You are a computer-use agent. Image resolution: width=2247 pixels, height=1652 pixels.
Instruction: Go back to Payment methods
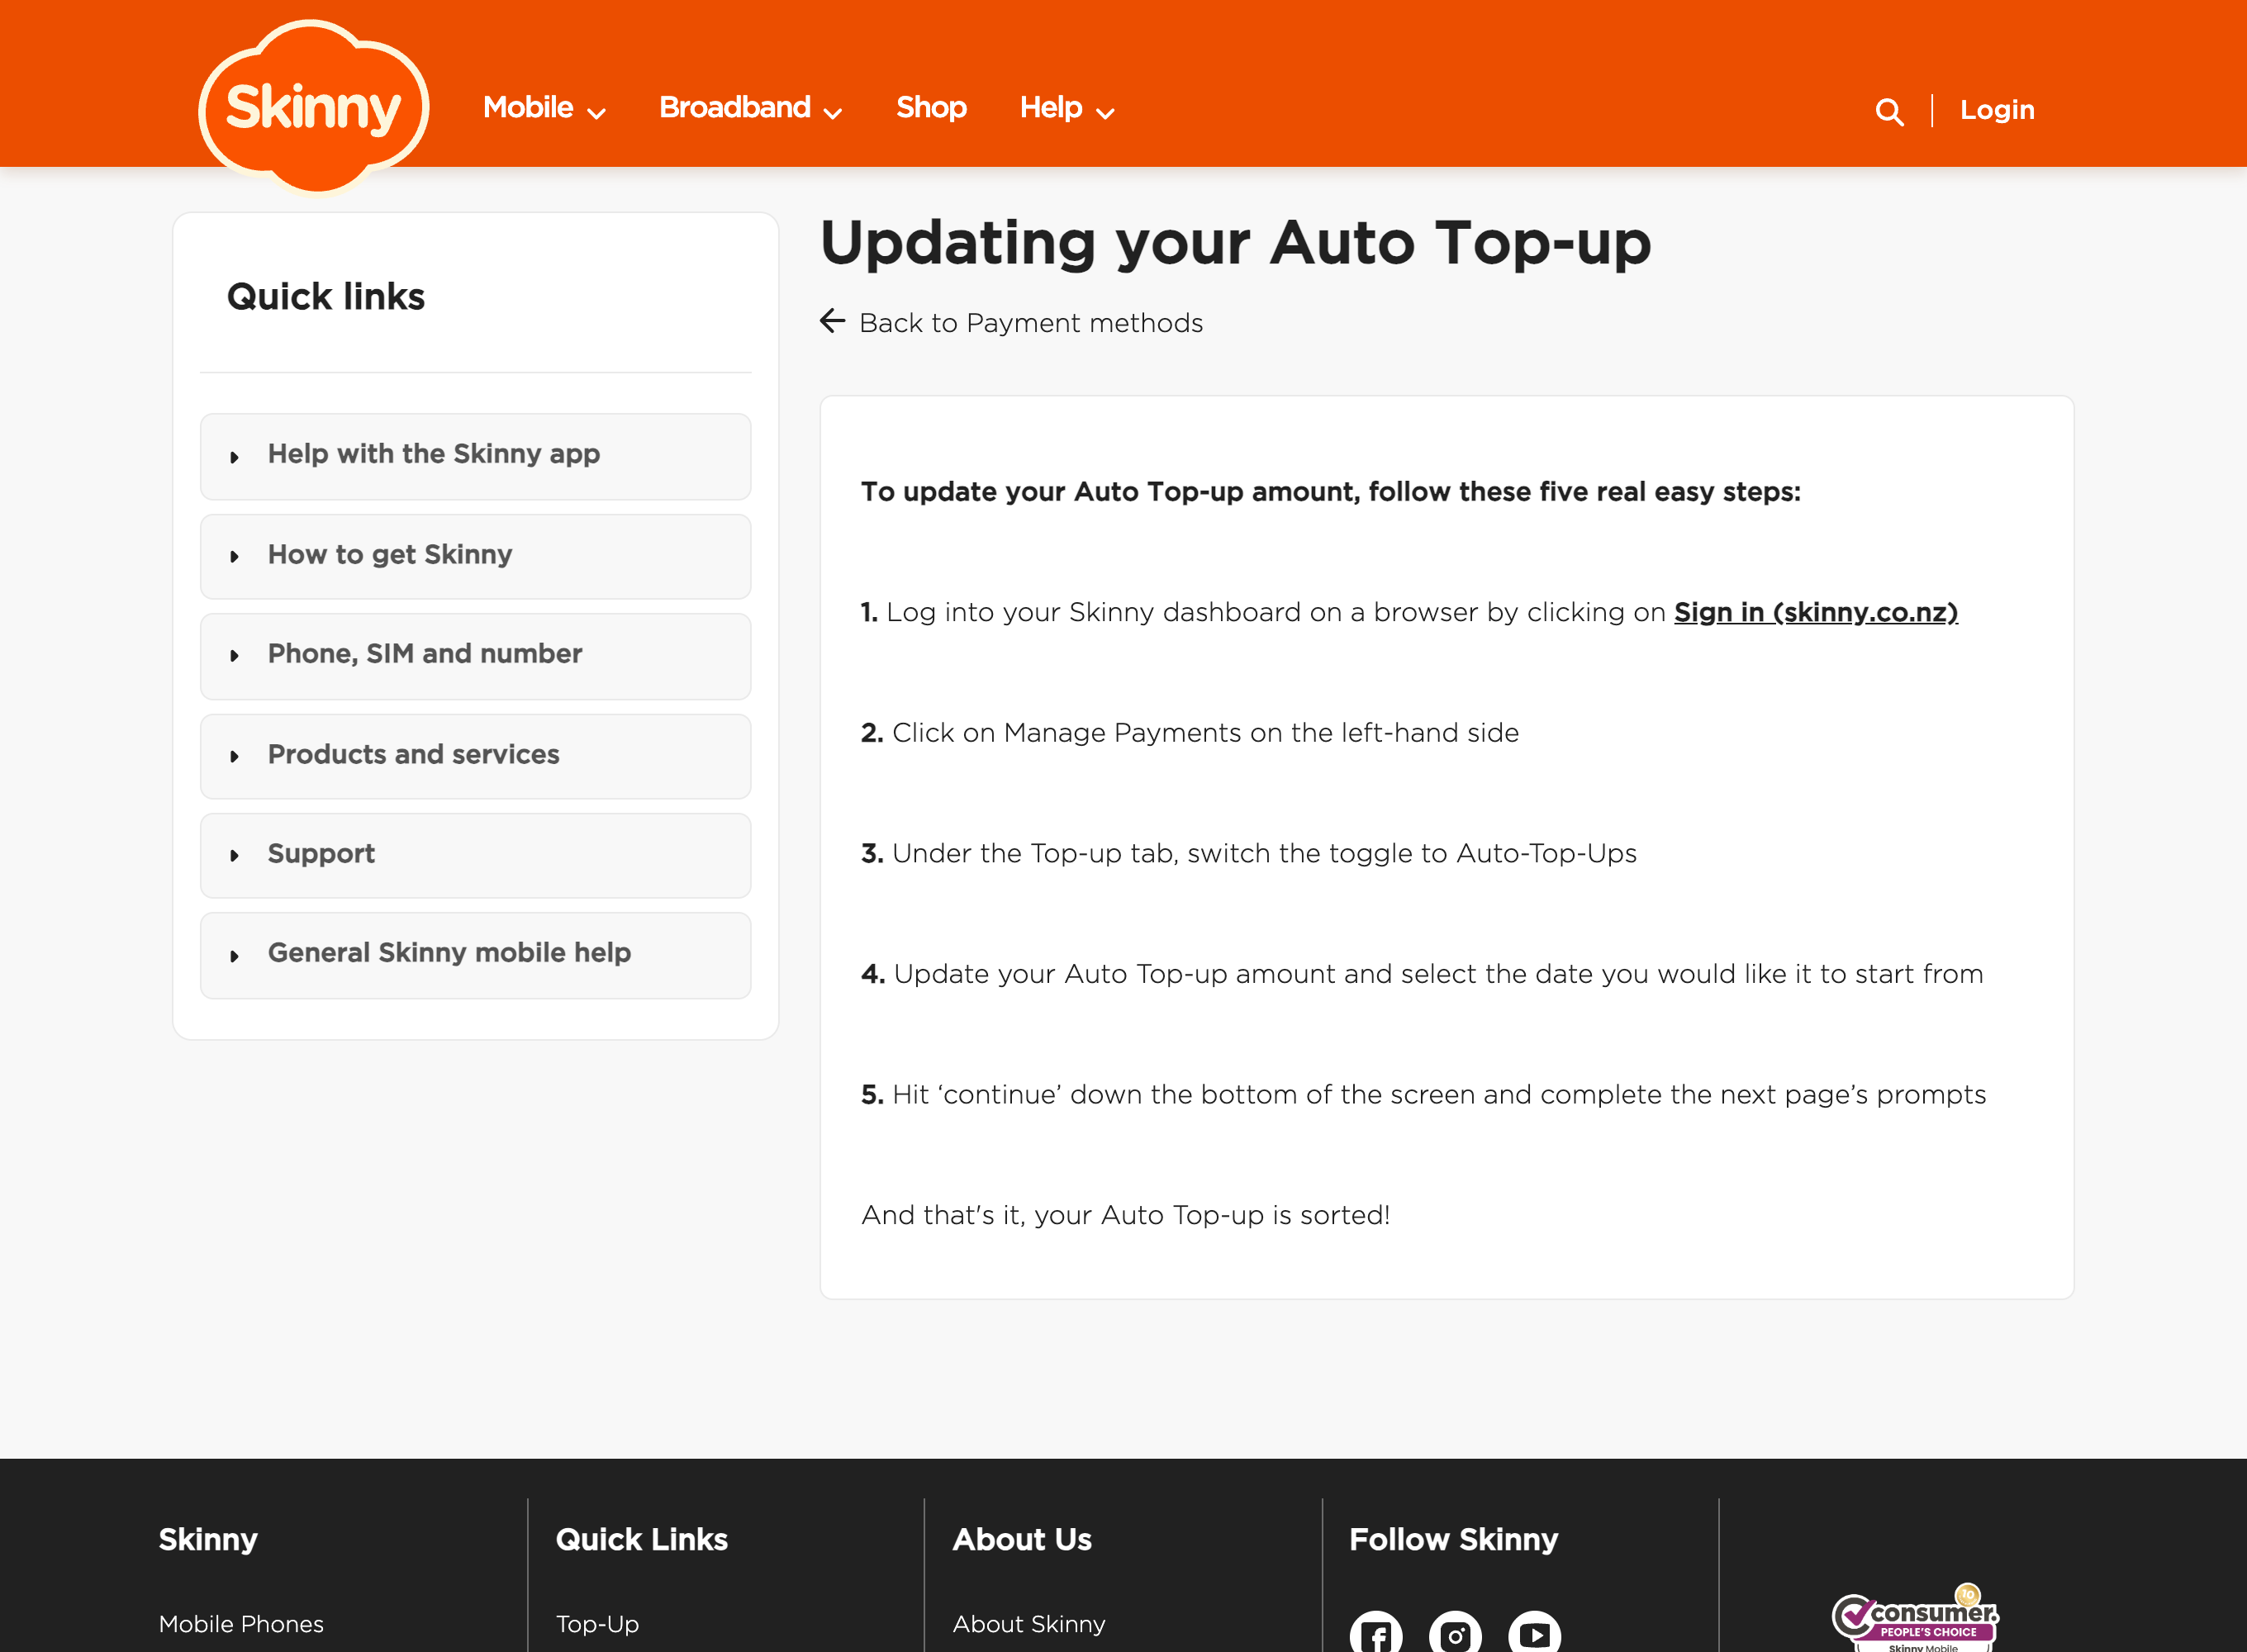(1030, 323)
